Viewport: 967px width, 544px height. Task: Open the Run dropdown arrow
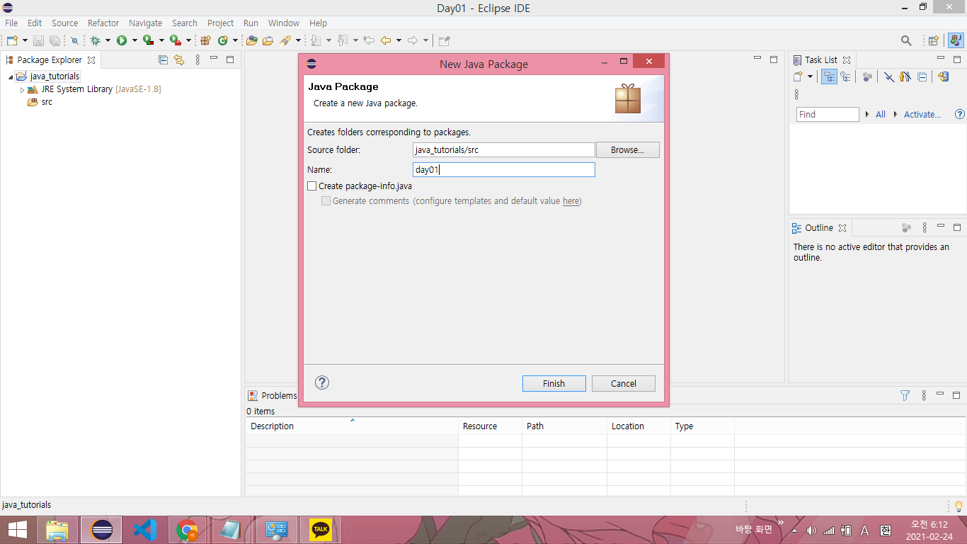[135, 40]
